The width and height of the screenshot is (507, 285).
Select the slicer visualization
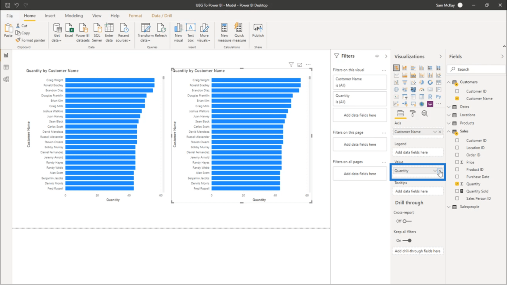coord(405,97)
